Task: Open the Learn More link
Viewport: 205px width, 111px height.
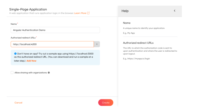Action: [80, 13]
